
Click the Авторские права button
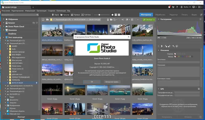coord(112,82)
